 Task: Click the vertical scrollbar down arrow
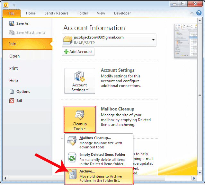pos(200,172)
